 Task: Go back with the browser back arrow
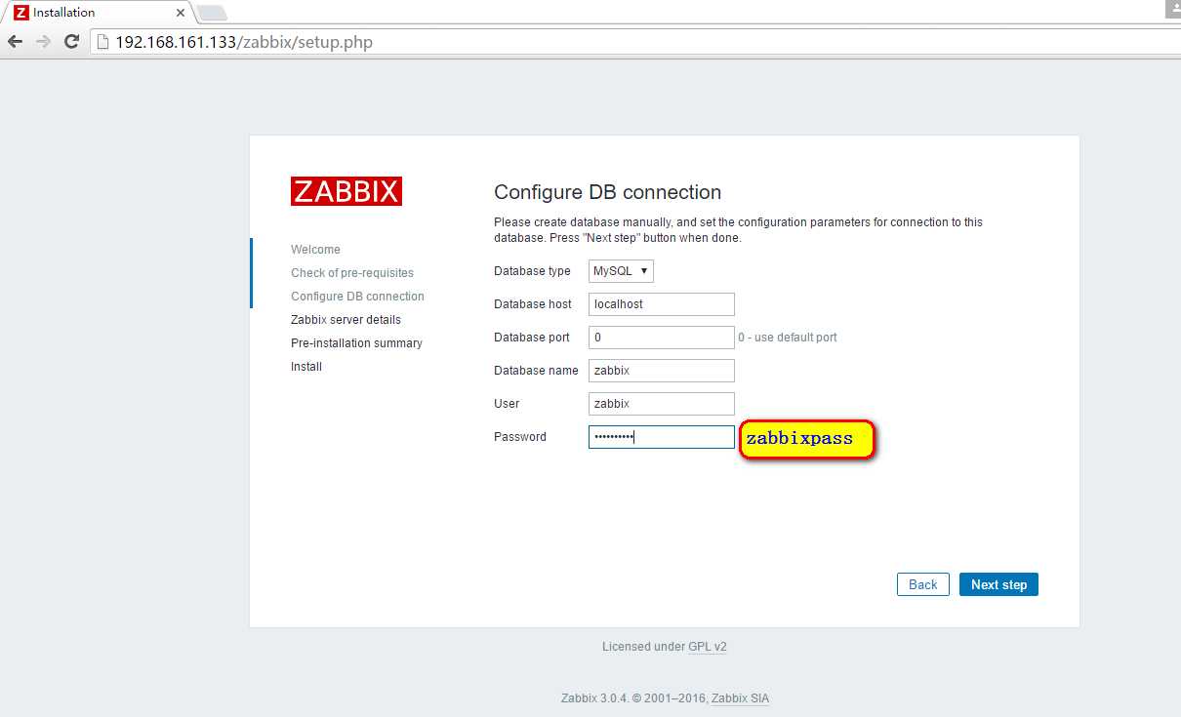[15, 42]
